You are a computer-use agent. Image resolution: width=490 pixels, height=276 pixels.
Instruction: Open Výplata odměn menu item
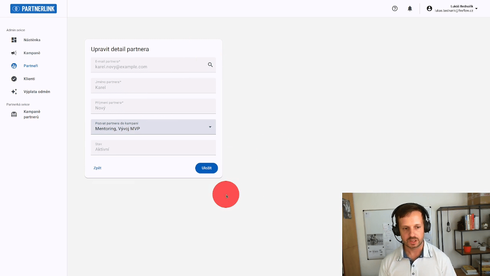coord(37,92)
